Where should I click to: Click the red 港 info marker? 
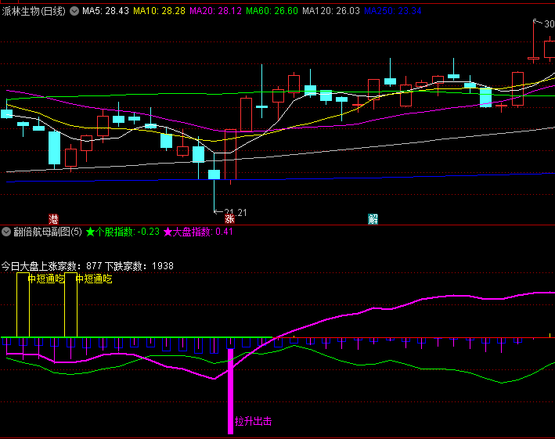(x=53, y=219)
